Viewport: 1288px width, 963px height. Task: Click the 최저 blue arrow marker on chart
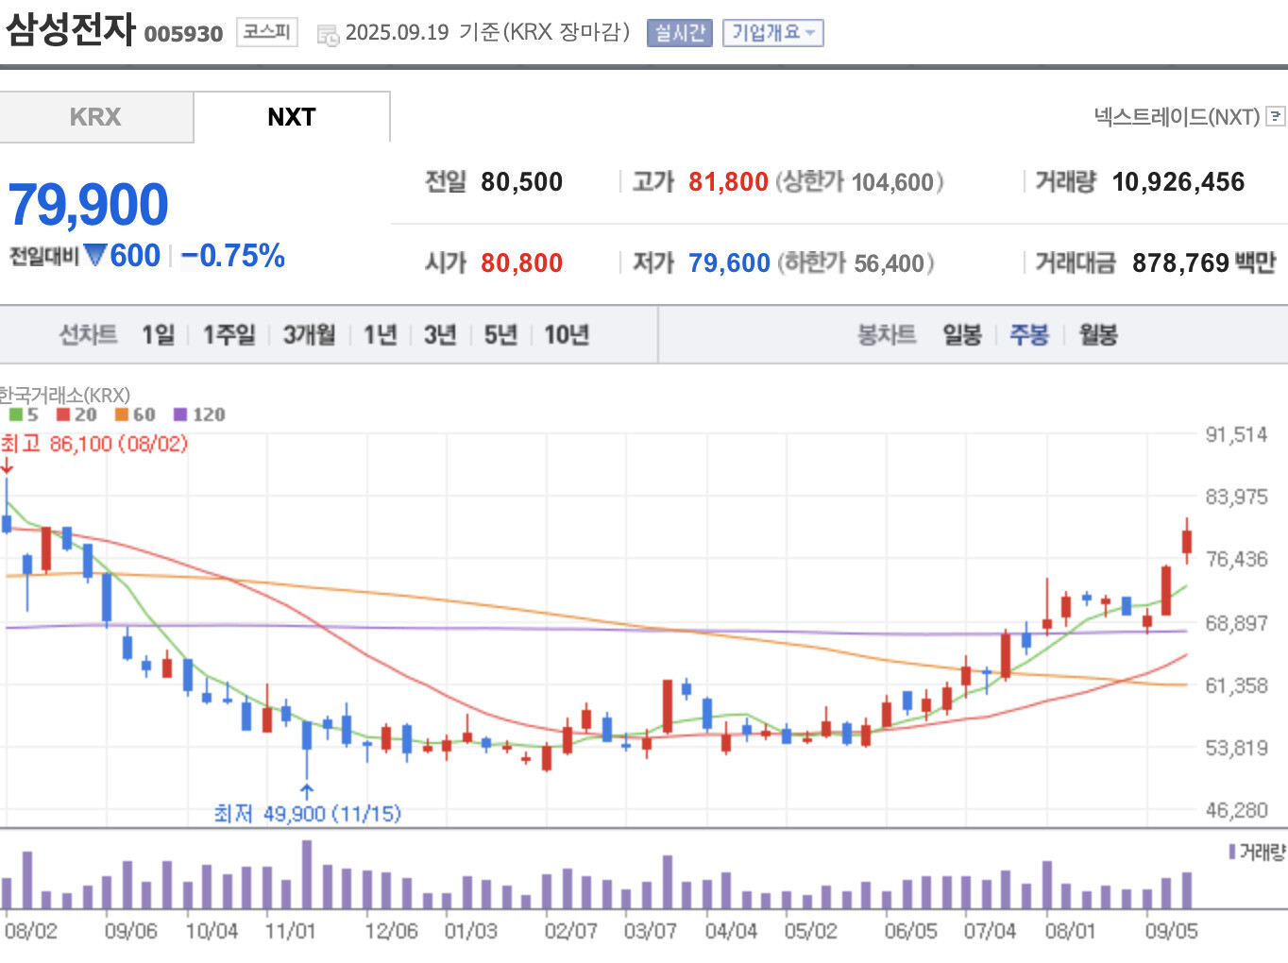coord(307,790)
